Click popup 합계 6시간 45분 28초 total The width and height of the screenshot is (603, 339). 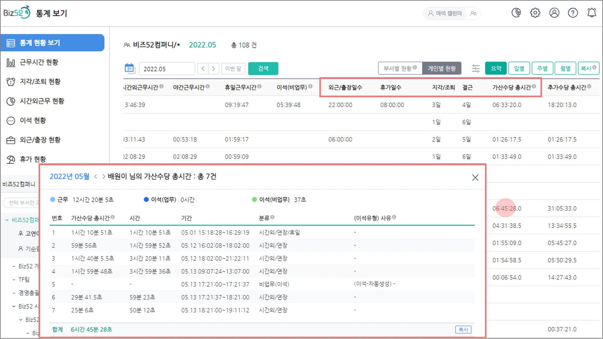coord(82,329)
